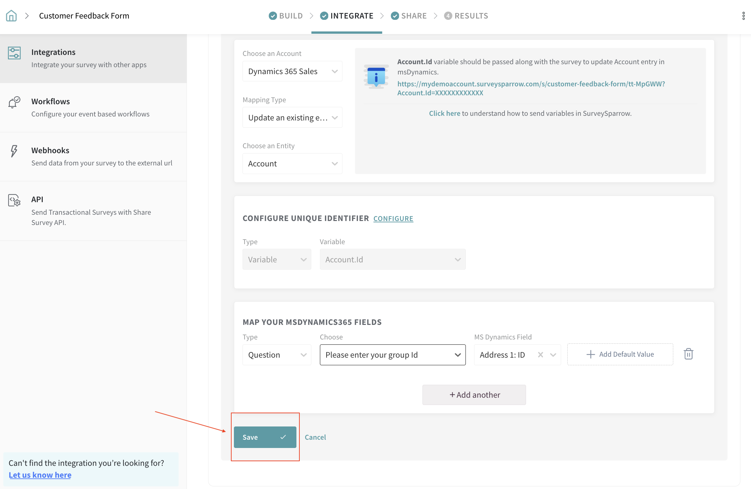Click Add Default Value box
The image size is (751, 489).
(620, 354)
